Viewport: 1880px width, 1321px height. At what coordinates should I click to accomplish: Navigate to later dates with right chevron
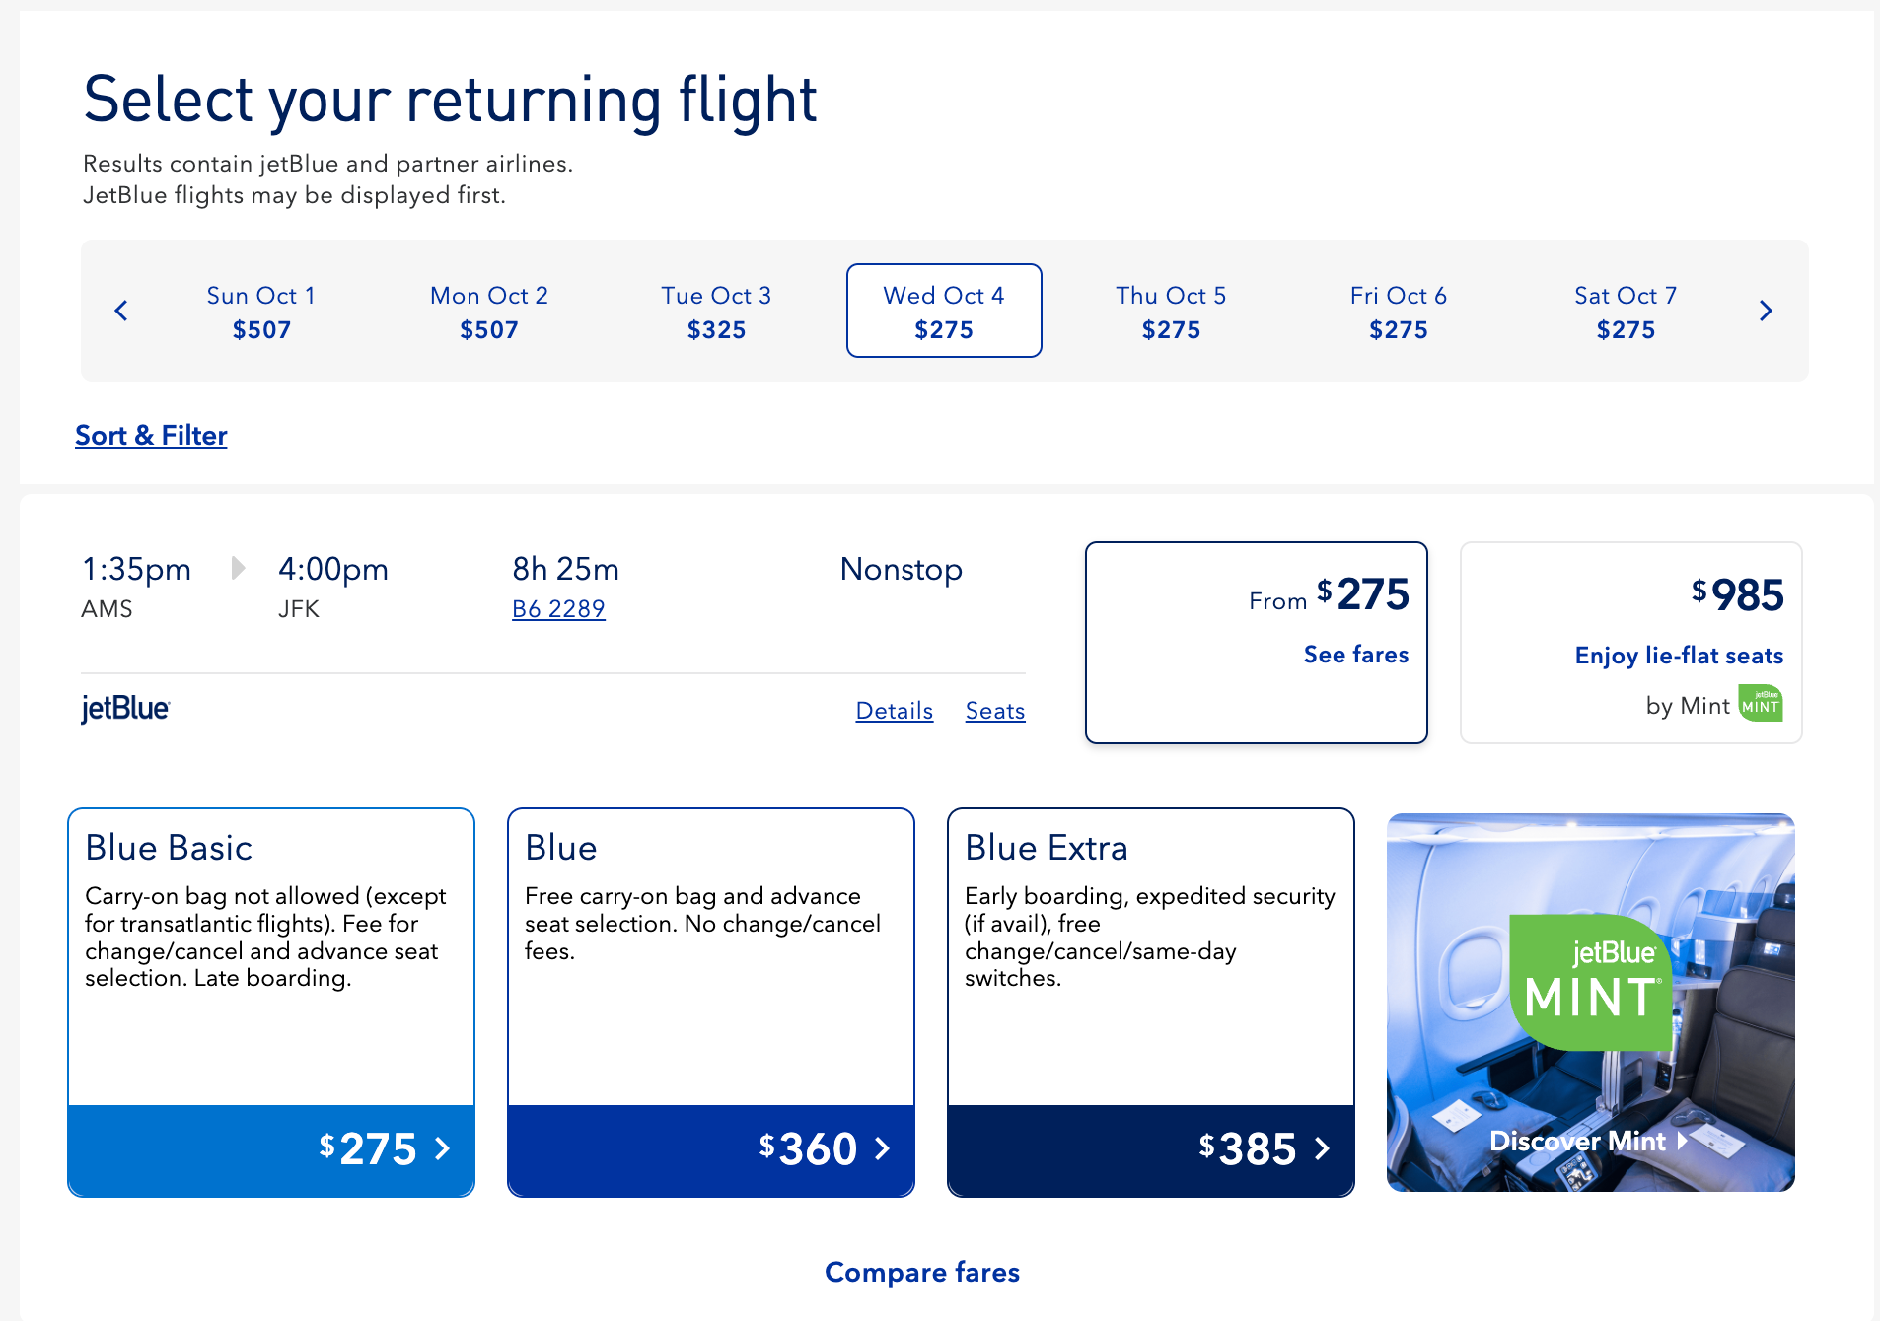1766,311
